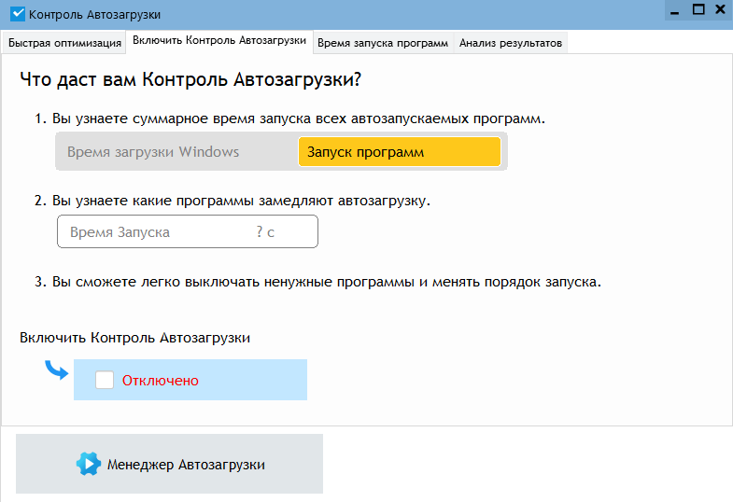Click the Включить Контроль Автозагрузки label above checkbox
Image resolution: width=733 pixels, height=502 pixels.
pyautogui.click(x=134, y=338)
